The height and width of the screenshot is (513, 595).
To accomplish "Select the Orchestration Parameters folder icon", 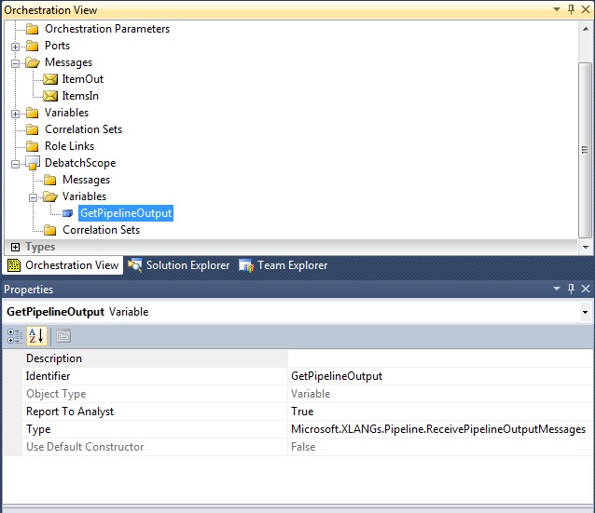I will (33, 29).
